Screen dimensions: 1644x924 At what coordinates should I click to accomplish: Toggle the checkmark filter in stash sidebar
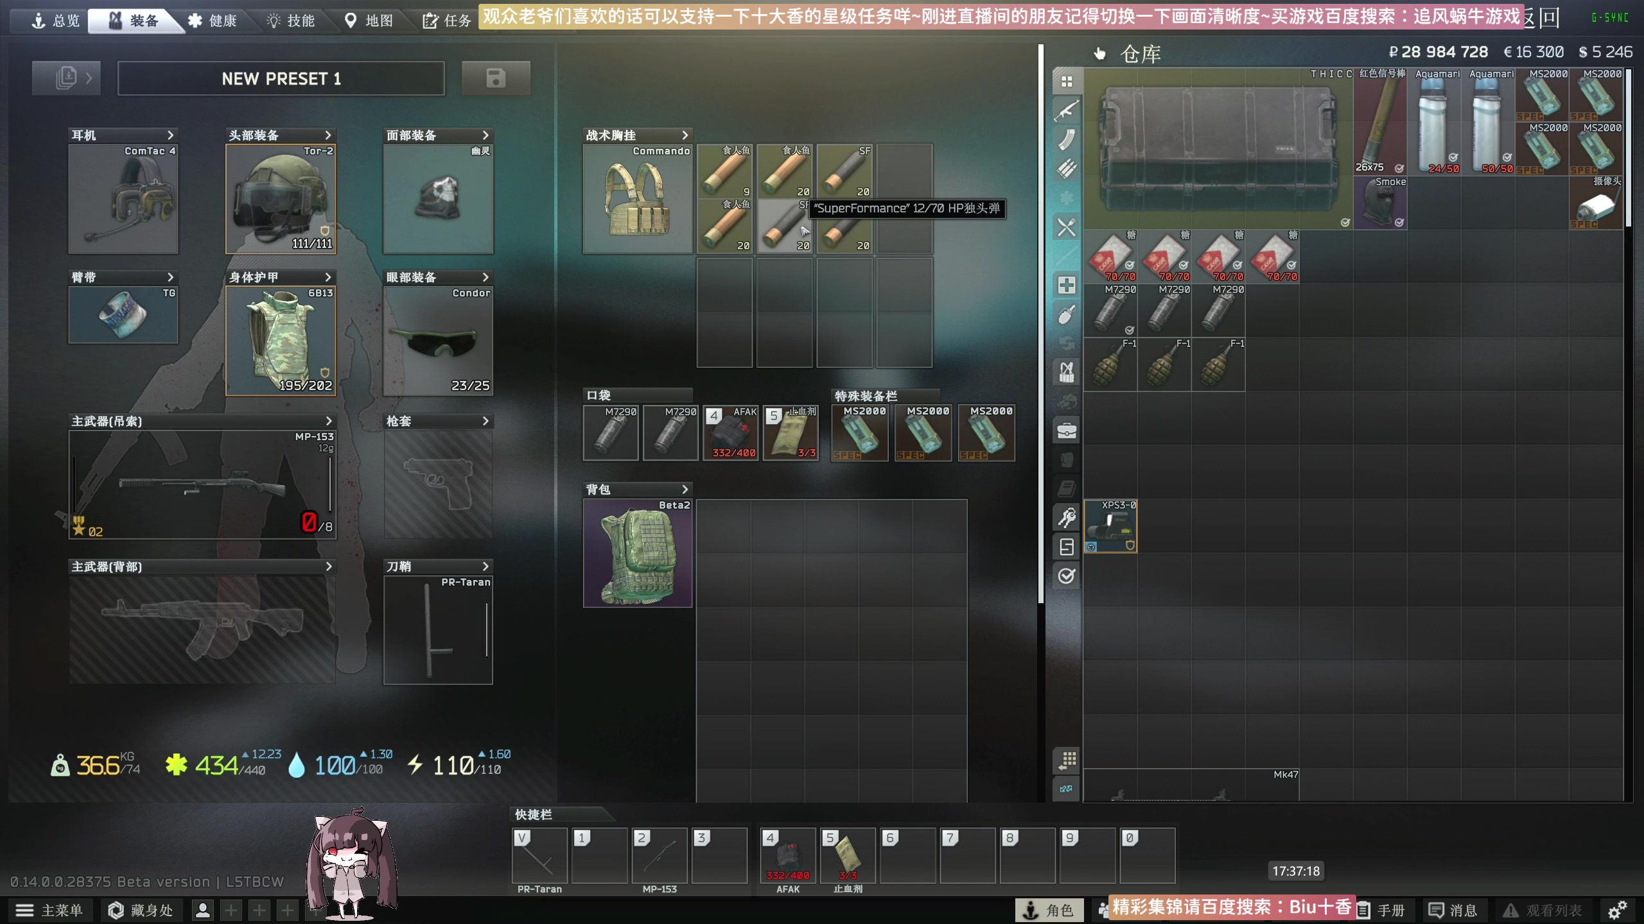(1067, 576)
